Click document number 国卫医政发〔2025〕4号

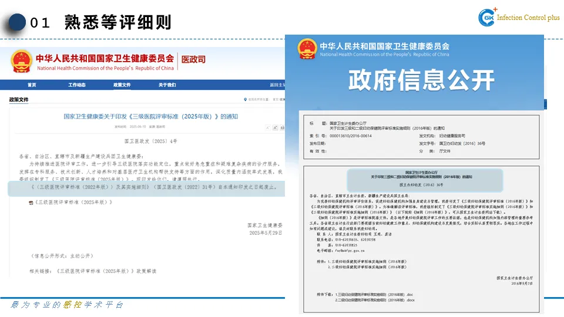point(151,141)
